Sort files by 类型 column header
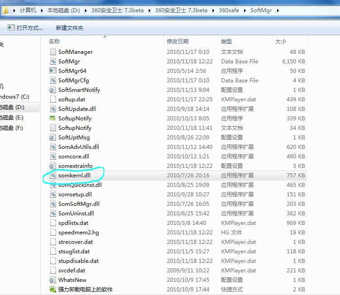 [x=227, y=41]
